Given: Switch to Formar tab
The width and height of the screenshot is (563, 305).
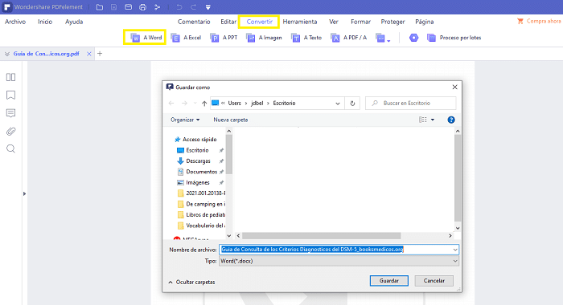Looking at the screenshot, I should (360, 22).
